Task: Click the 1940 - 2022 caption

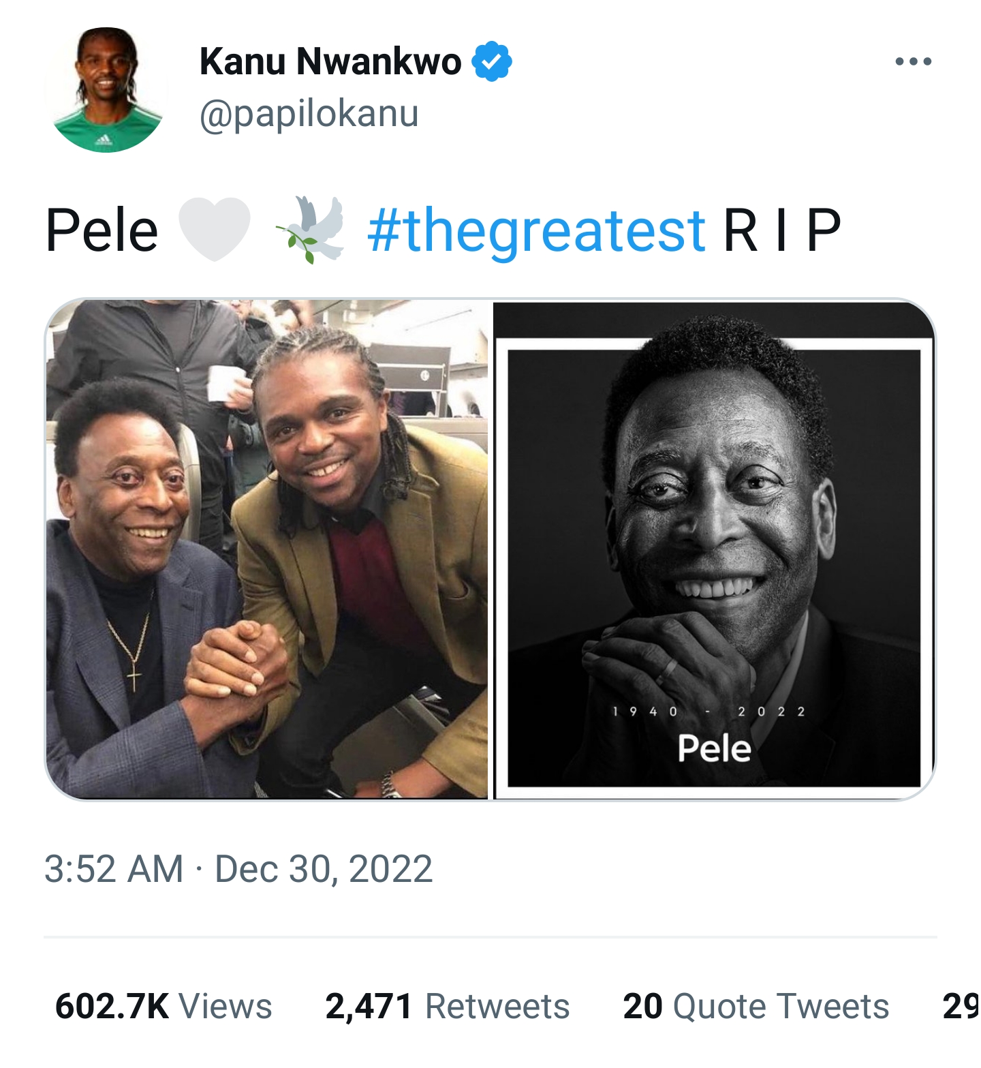Action: click(708, 712)
